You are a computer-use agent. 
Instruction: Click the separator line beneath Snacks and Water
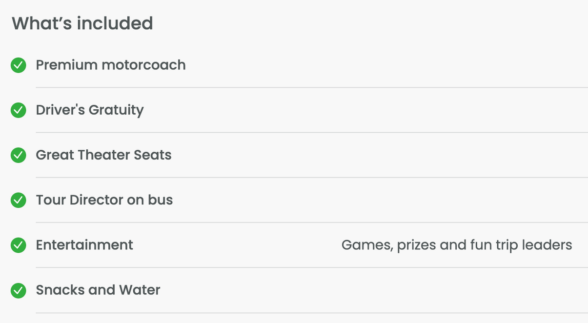[x=312, y=313]
